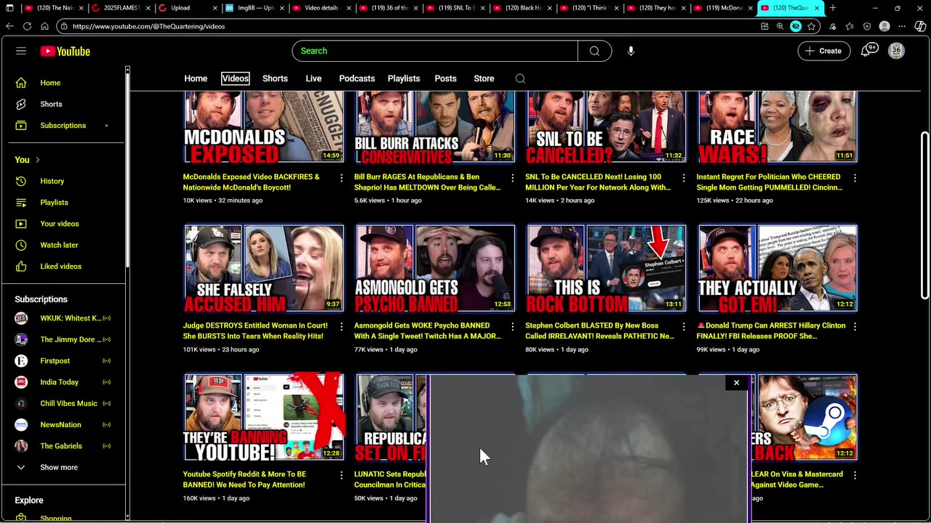Open RACE WARS video thumbnail
This screenshot has height=523, width=931.
point(778,126)
